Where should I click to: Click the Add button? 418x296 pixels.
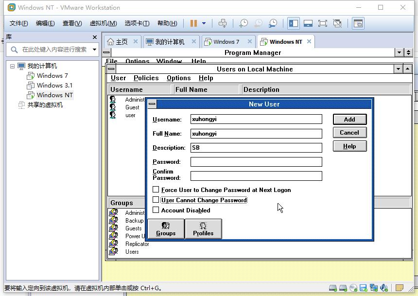click(349, 119)
